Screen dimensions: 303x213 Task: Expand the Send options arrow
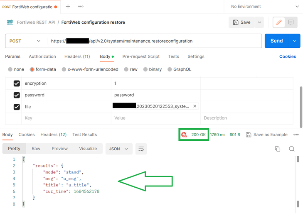click(295, 41)
